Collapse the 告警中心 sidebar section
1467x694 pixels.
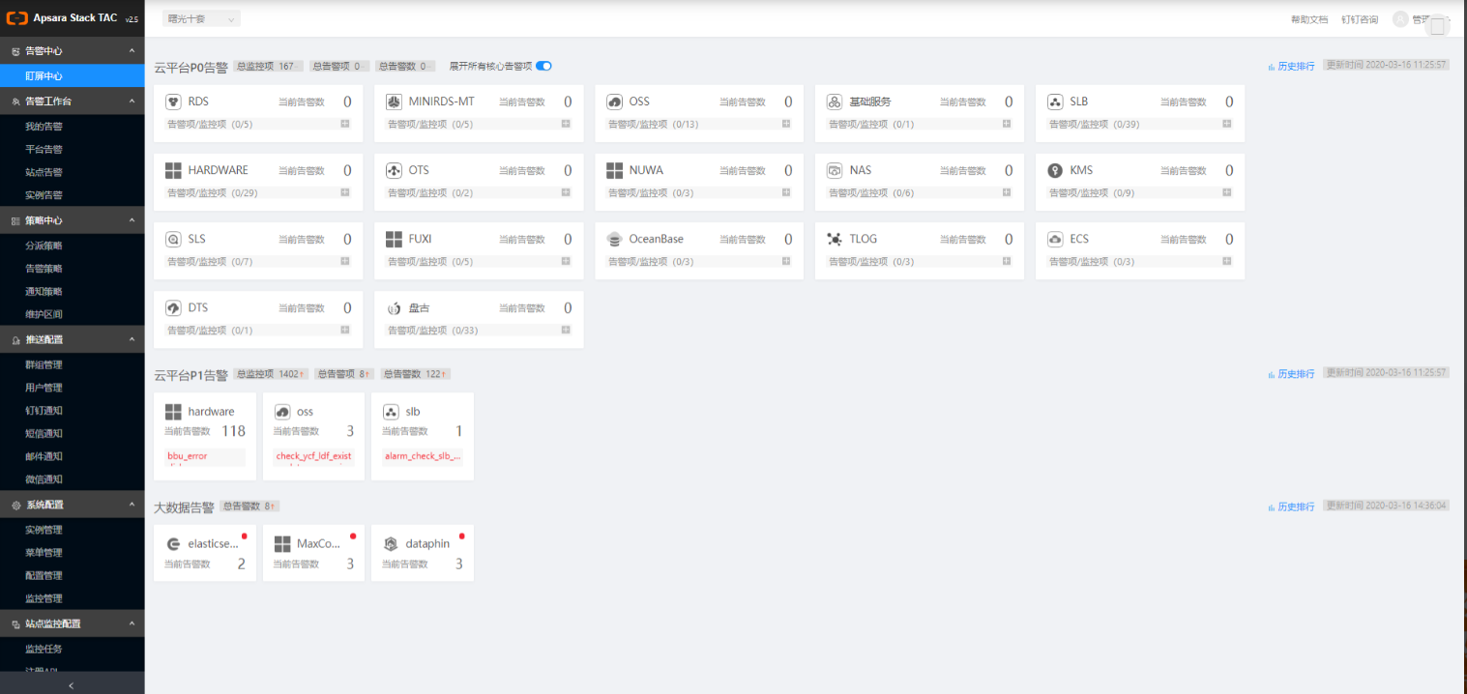(x=132, y=50)
